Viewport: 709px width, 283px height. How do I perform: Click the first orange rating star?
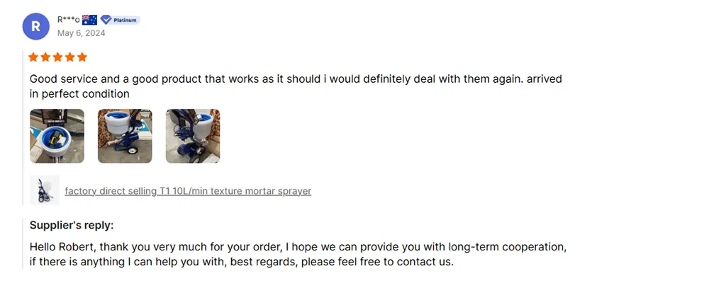coord(34,57)
